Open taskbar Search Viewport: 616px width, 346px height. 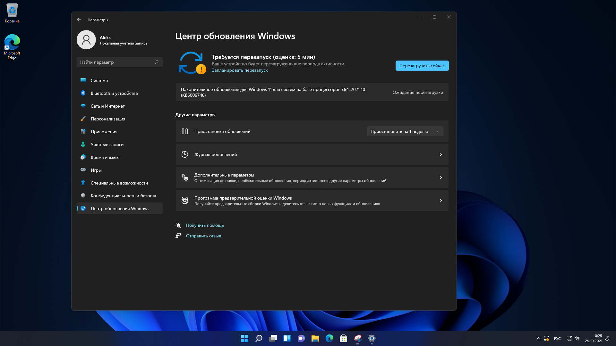pos(259,338)
